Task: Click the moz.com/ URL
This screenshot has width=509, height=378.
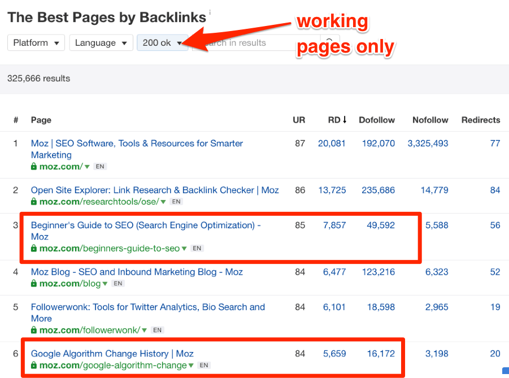Action: [61, 167]
